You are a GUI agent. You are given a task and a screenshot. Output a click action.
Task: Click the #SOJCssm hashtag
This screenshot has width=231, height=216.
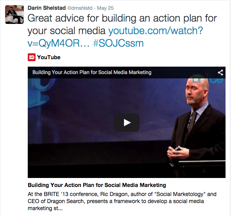tap(118, 43)
